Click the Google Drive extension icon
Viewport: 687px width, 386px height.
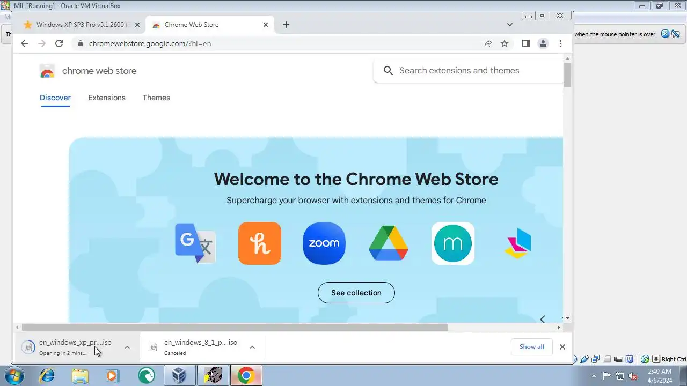tap(389, 243)
